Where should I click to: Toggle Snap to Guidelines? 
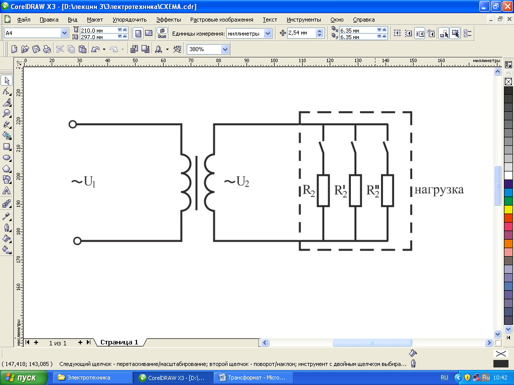[409, 33]
